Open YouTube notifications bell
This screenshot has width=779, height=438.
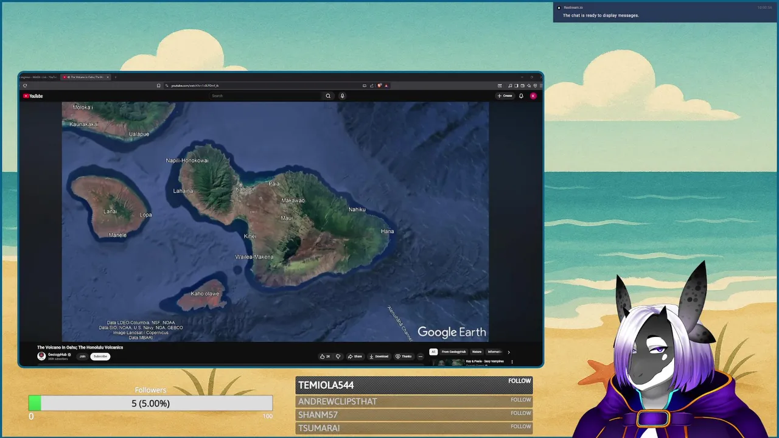[521, 96]
